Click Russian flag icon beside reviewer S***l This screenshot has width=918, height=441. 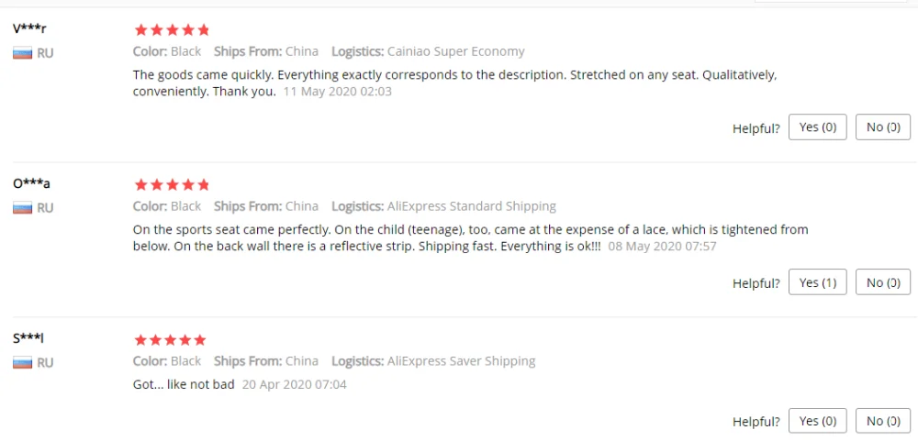pyautogui.click(x=22, y=363)
